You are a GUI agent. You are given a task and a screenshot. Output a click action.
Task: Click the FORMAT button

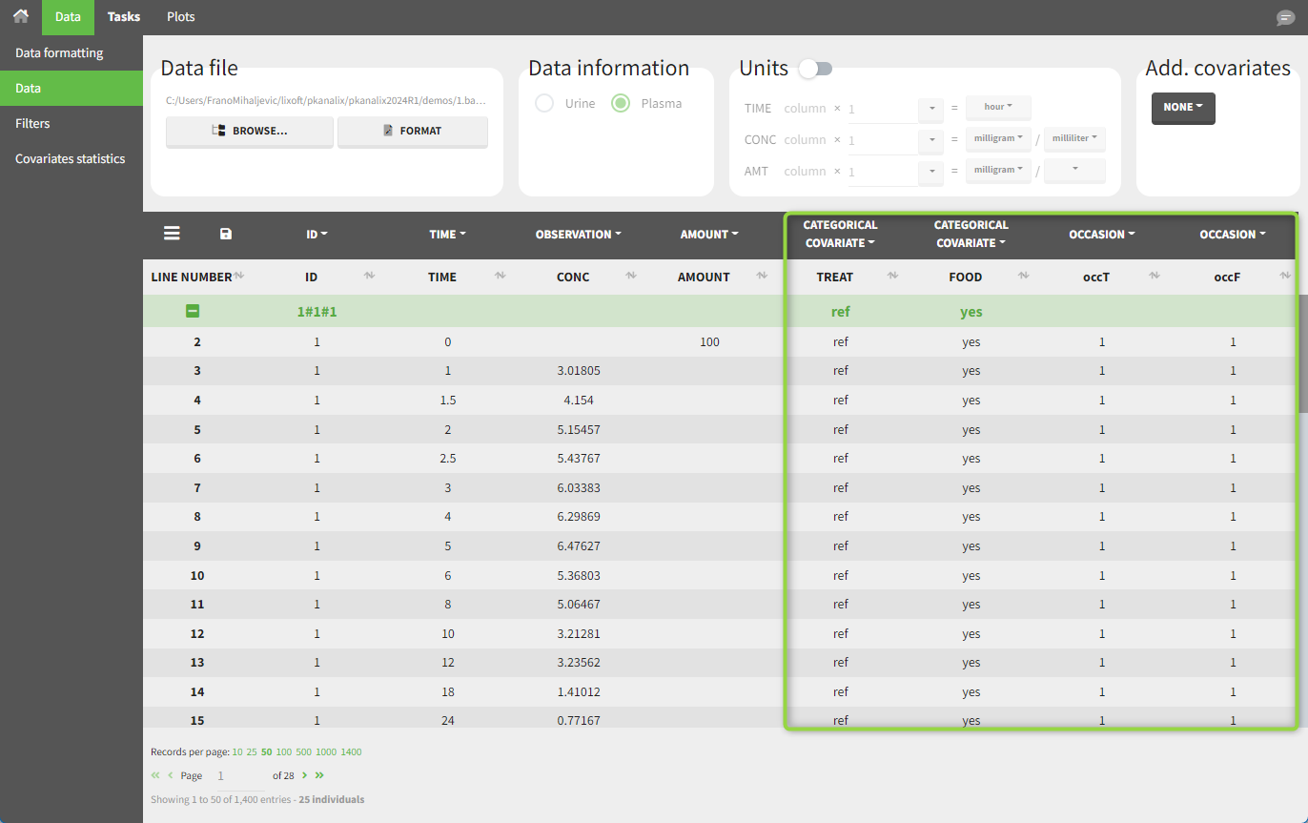412,132
